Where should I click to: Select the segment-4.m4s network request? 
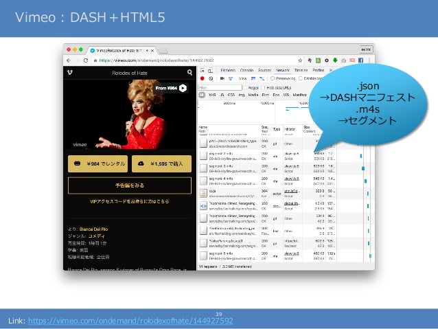pos(285,181)
